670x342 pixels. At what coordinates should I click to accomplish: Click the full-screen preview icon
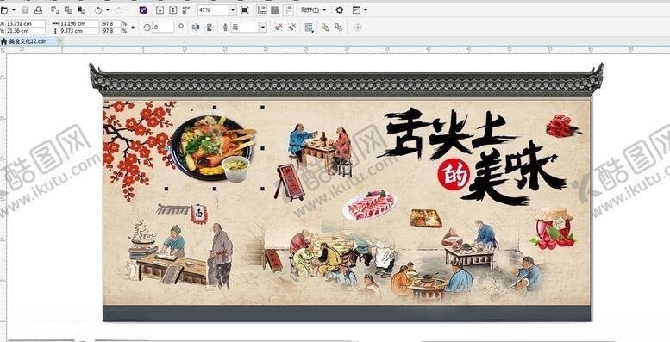[245, 9]
